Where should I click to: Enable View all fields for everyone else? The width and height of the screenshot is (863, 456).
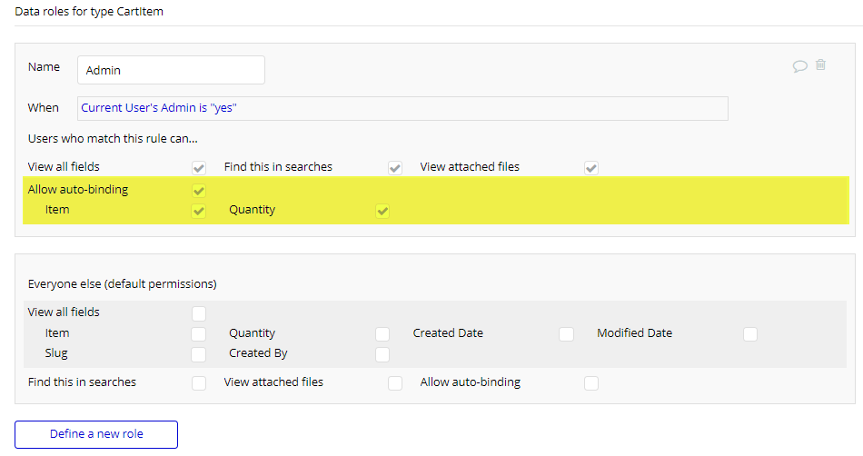tap(199, 313)
